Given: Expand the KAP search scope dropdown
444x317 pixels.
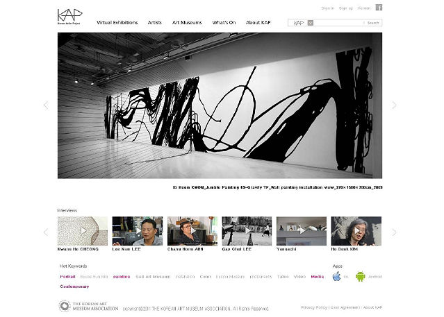Looking at the screenshot, I should coord(311,23).
